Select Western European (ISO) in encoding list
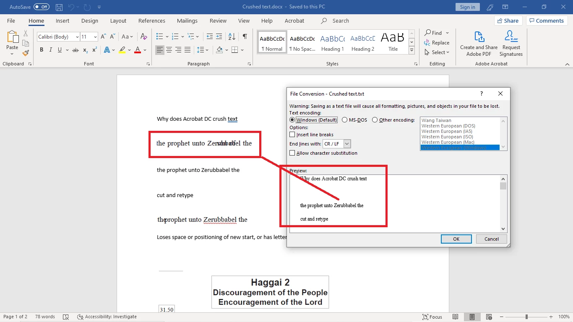This screenshot has height=322, width=573. pyautogui.click(x=447, y=137)
